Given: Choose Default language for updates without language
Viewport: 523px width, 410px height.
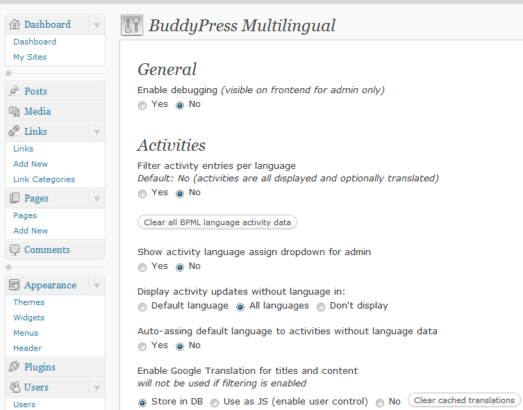Looking at the screenshot, I should click(x=142, y=307).
